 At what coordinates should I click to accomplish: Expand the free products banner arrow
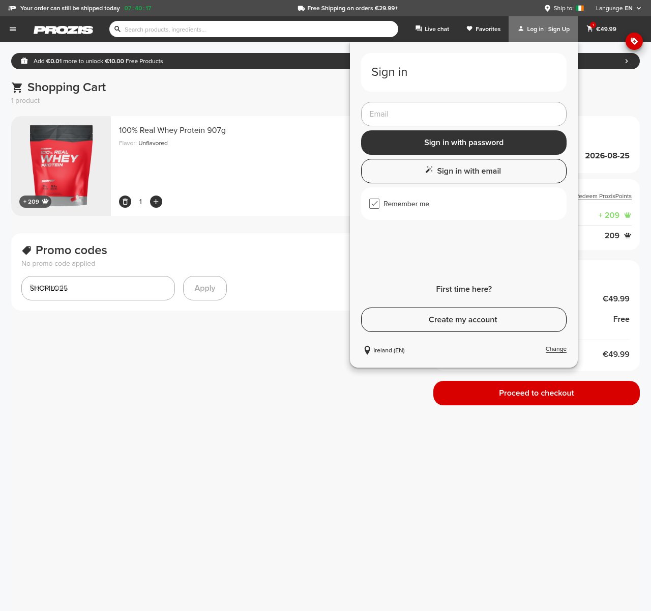[627, 61]
